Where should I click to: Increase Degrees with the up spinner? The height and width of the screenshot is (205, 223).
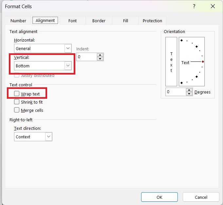tap(189, 90)
